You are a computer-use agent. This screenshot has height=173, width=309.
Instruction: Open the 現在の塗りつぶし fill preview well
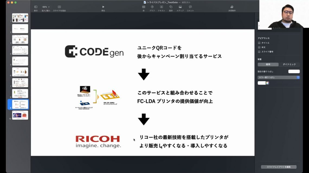click(294, 72)
